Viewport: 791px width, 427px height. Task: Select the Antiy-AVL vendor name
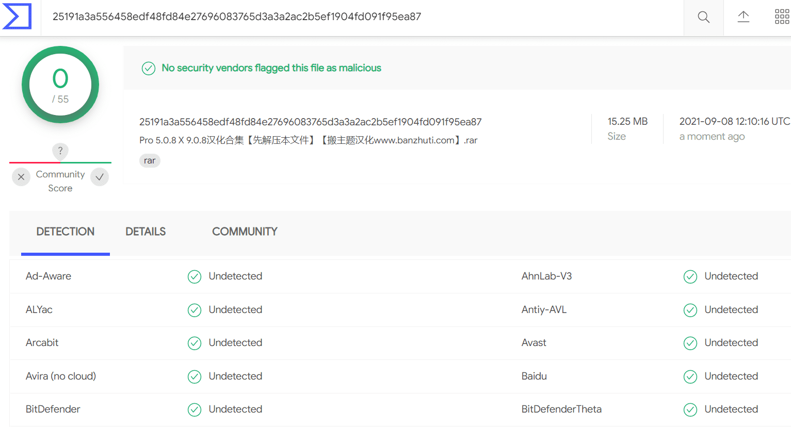[x=544, y=309]
